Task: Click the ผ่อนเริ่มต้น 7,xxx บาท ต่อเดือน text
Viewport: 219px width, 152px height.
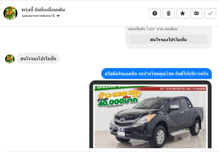Action: coord(153,29)
